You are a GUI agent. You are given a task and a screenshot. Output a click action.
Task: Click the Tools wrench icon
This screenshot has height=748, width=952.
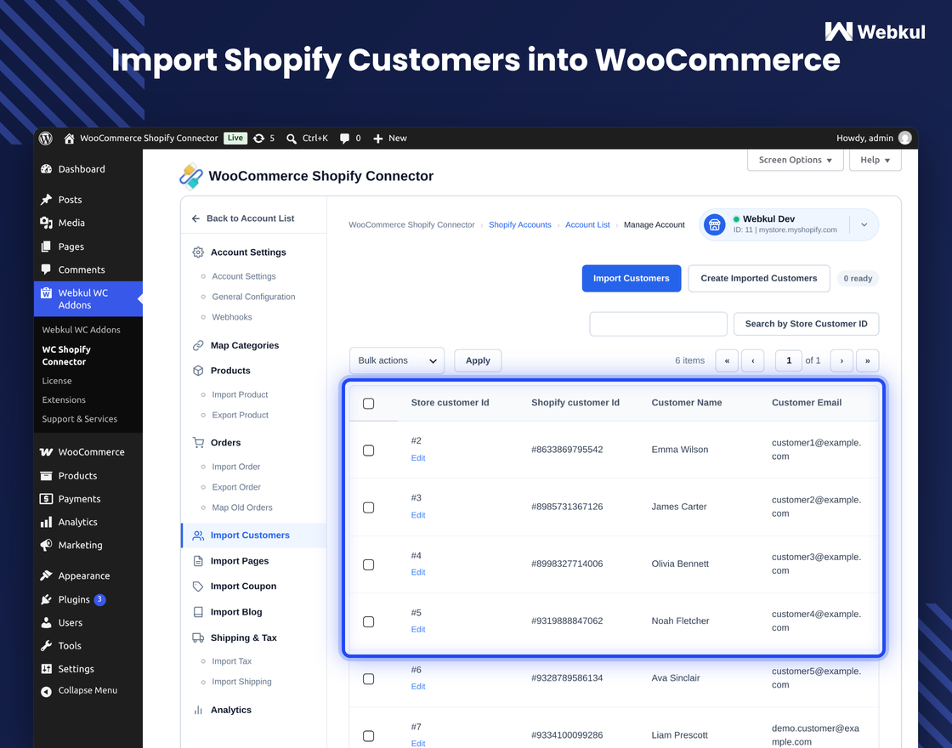[x=46, y=645]
